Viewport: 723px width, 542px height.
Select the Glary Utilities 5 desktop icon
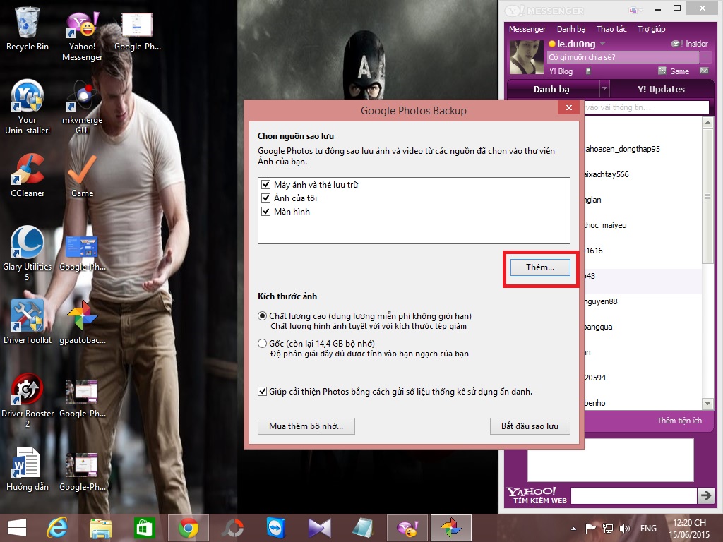pos(28,253)
